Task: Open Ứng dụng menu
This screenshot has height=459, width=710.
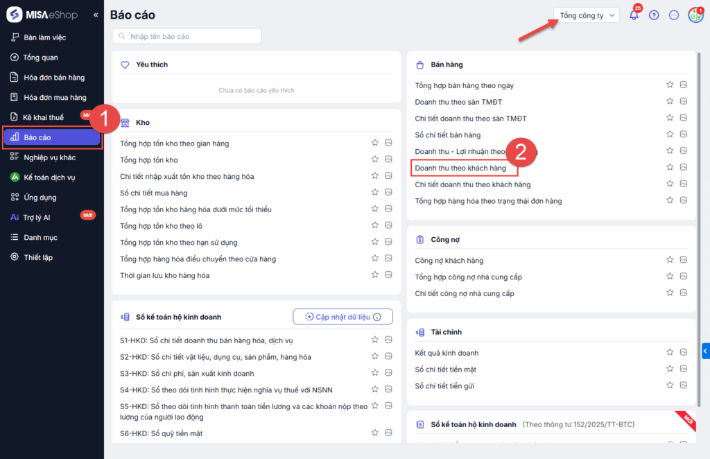Action: [40, 198]
